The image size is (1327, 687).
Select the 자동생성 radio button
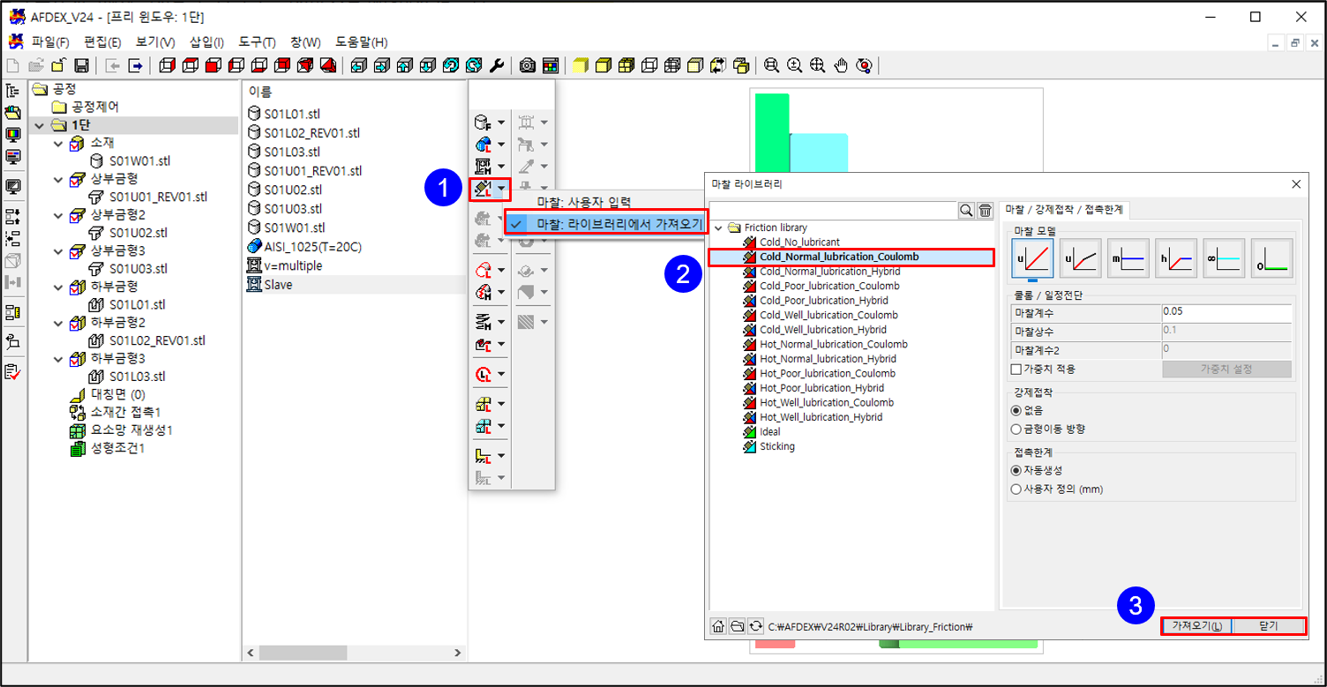[x=1016, y=470]
